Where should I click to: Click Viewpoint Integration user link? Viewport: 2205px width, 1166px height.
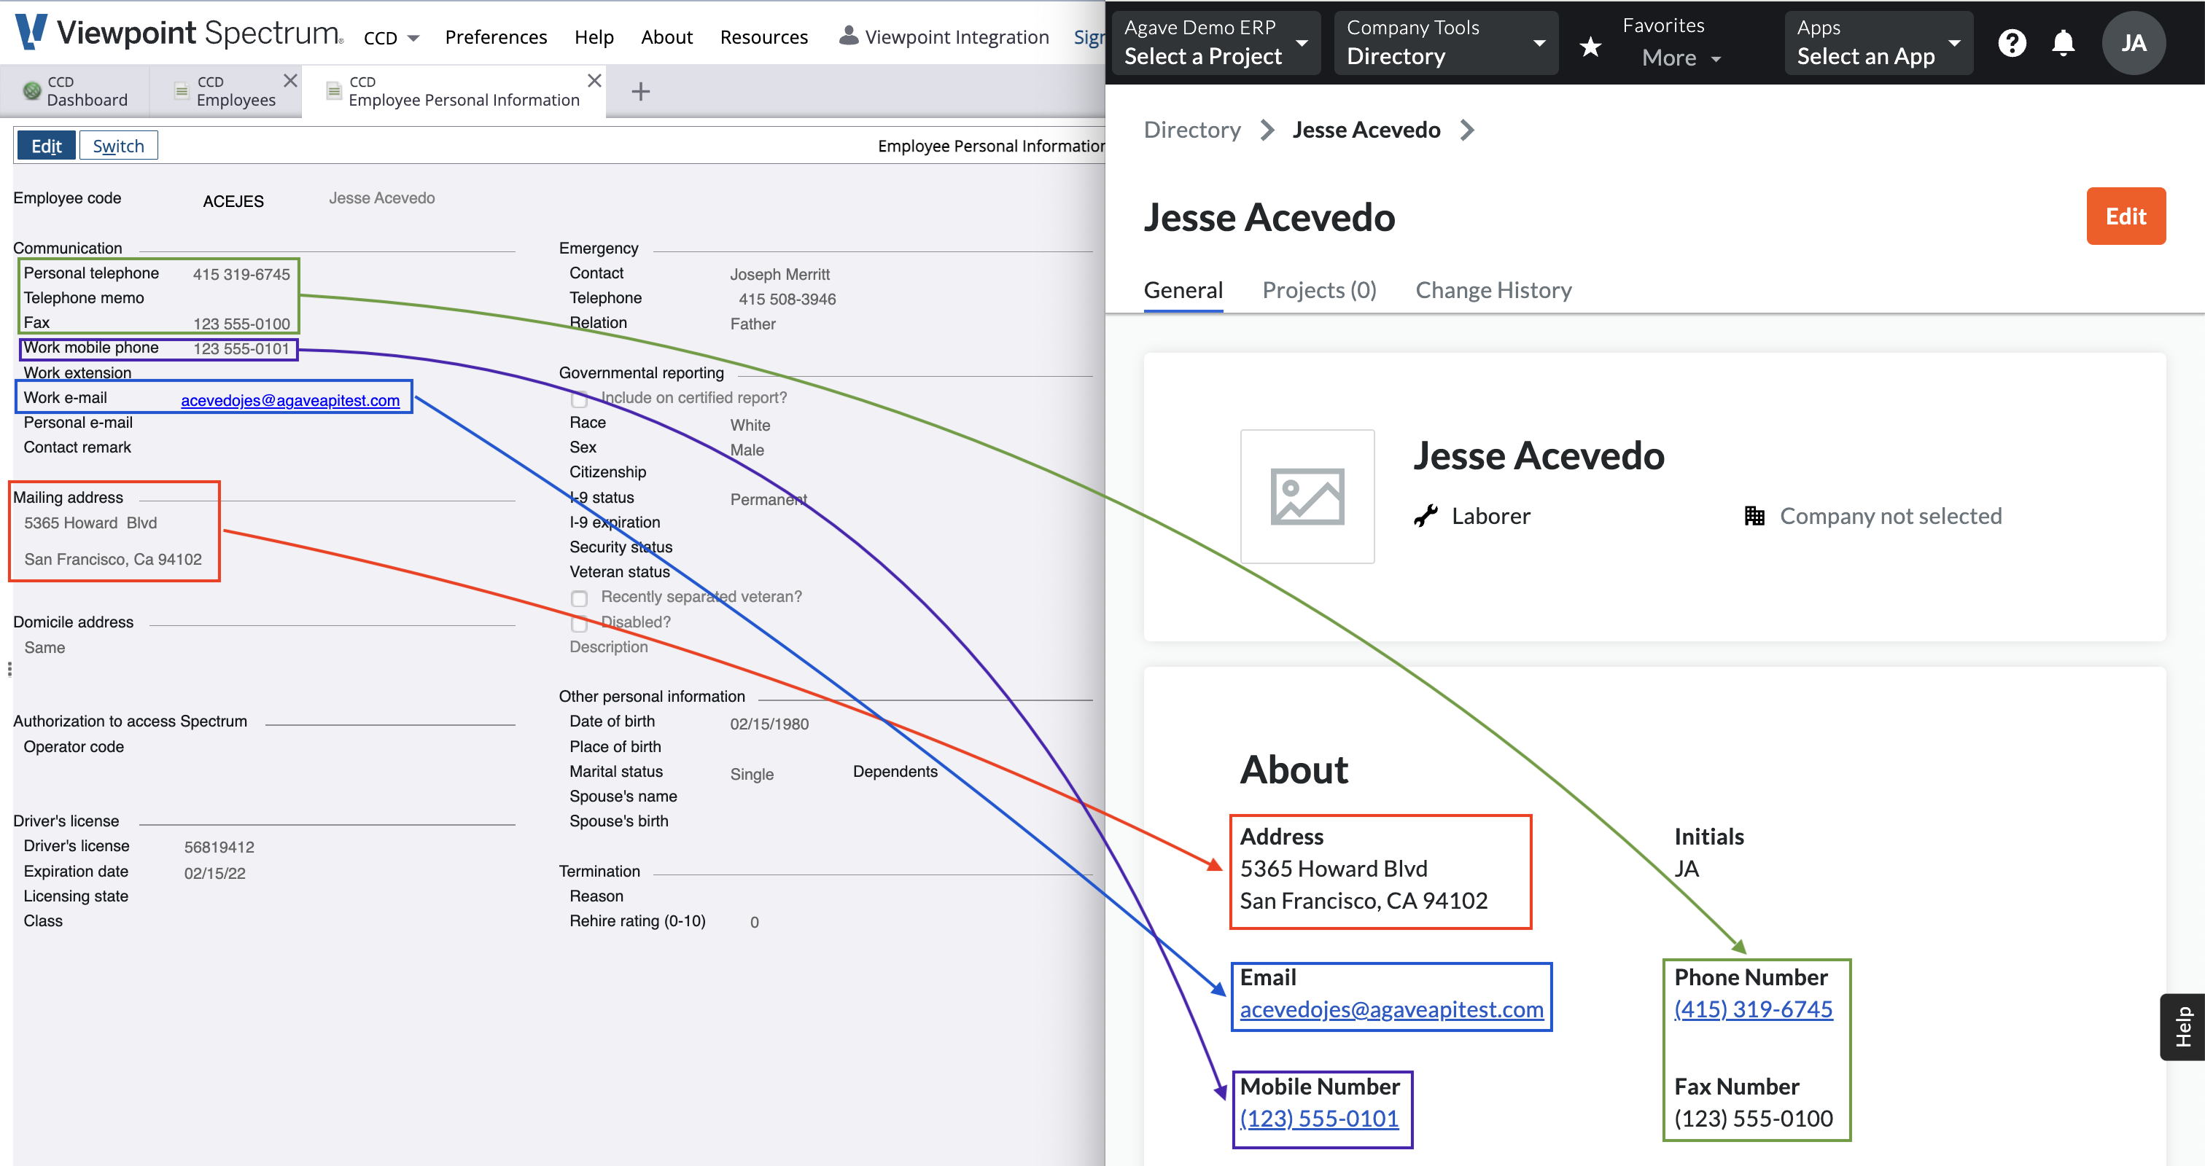pos(956,36)
